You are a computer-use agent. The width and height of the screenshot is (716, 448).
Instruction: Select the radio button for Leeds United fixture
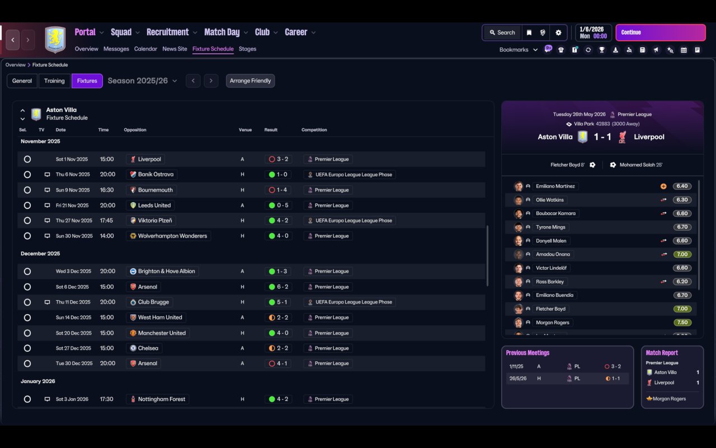click(x=27, y=206)
